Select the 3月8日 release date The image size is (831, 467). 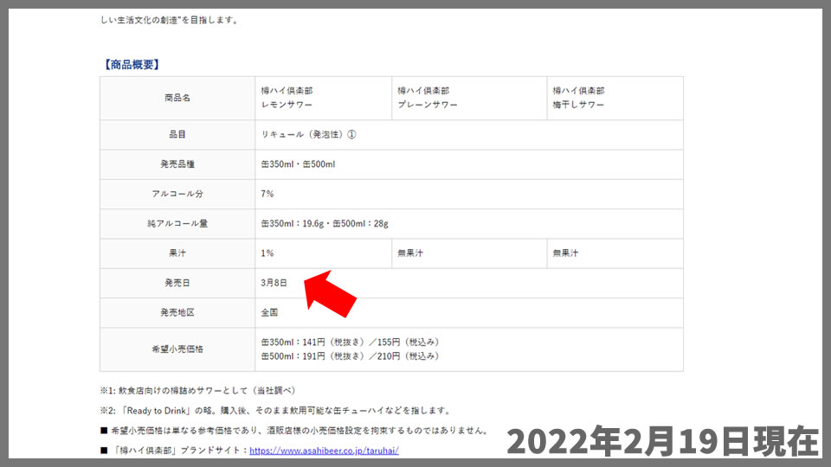[274, 283]
